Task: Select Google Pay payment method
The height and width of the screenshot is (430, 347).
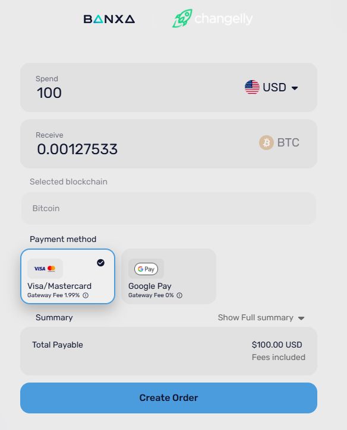Action: coord(169,276)
